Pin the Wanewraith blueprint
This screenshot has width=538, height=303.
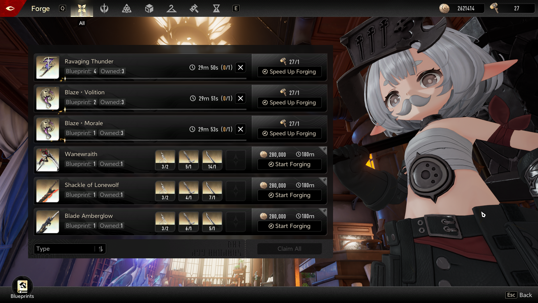tap(324, 149)
